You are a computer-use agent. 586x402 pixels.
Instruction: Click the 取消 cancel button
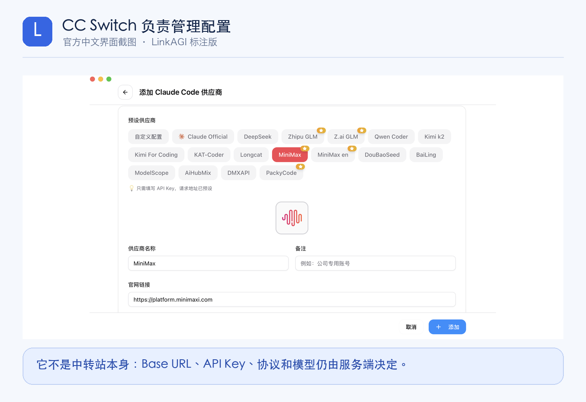click(411, 327)
